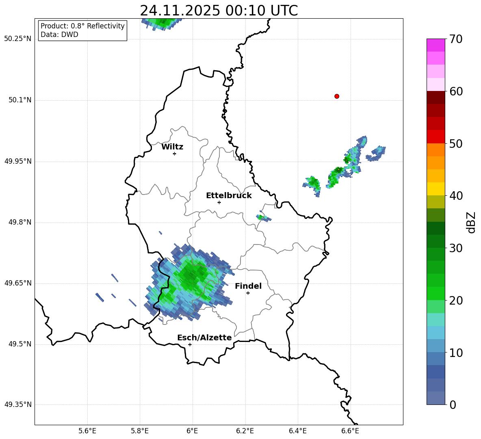The width and height of the screenshot is (481, 439).
Task: Click the 30 value on the colorbar
Action: pos(456,248)
